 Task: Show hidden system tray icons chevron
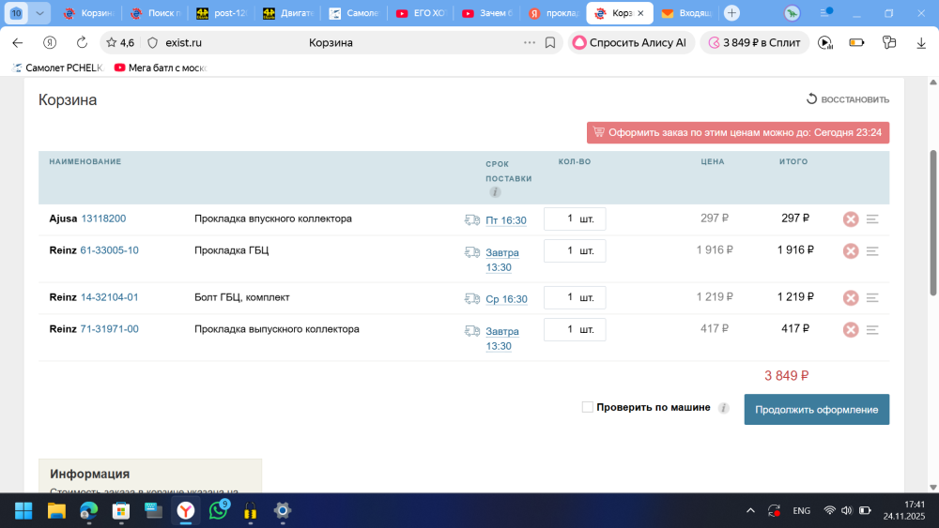coord(749,511)
